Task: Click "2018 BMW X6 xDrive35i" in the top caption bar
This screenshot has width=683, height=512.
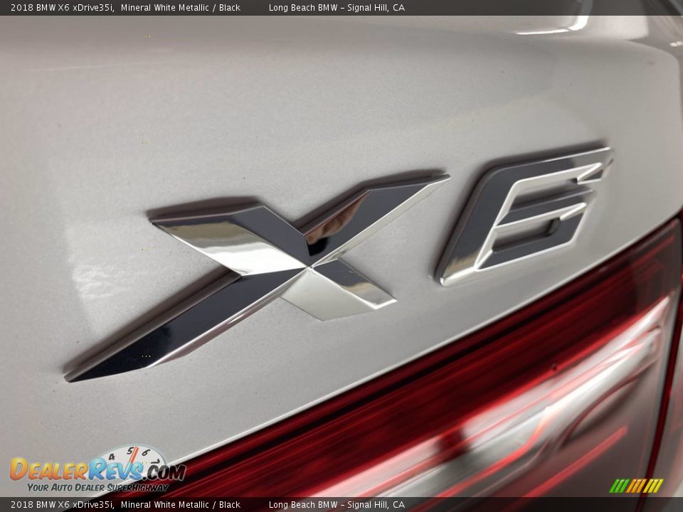Action: click(62, 7)
